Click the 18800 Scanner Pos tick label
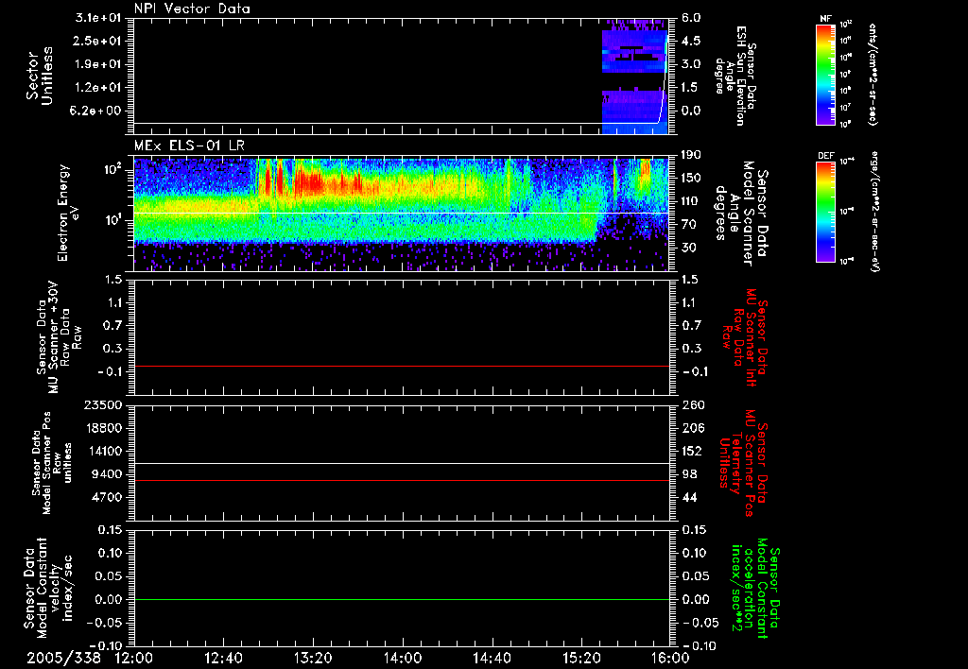 pos(103,428)
